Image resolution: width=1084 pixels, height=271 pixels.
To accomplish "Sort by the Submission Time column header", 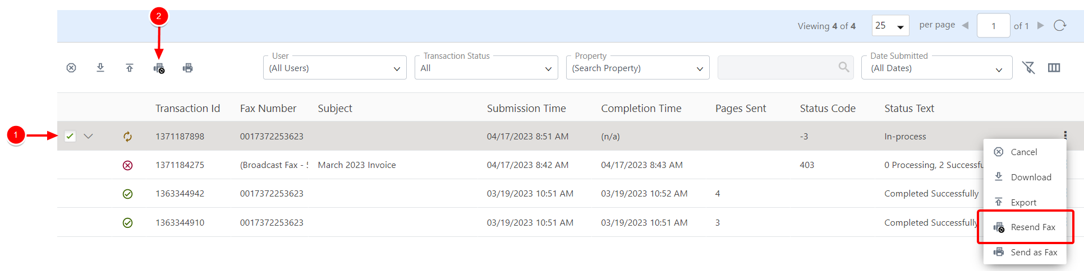I will click(x=526, y=108).
